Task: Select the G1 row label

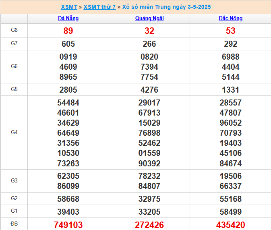Action: click(x=14, y=211)
